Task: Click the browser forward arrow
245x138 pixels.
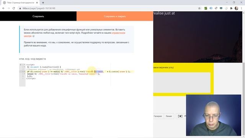Action: pos(8,8)
